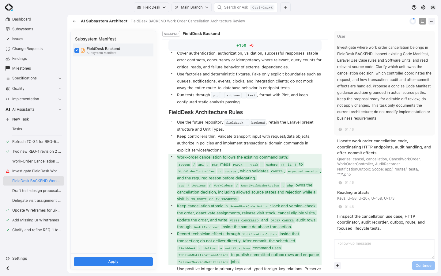Click the Issues checkmark icon
441x276 pixels.
(x=8, y=39)
